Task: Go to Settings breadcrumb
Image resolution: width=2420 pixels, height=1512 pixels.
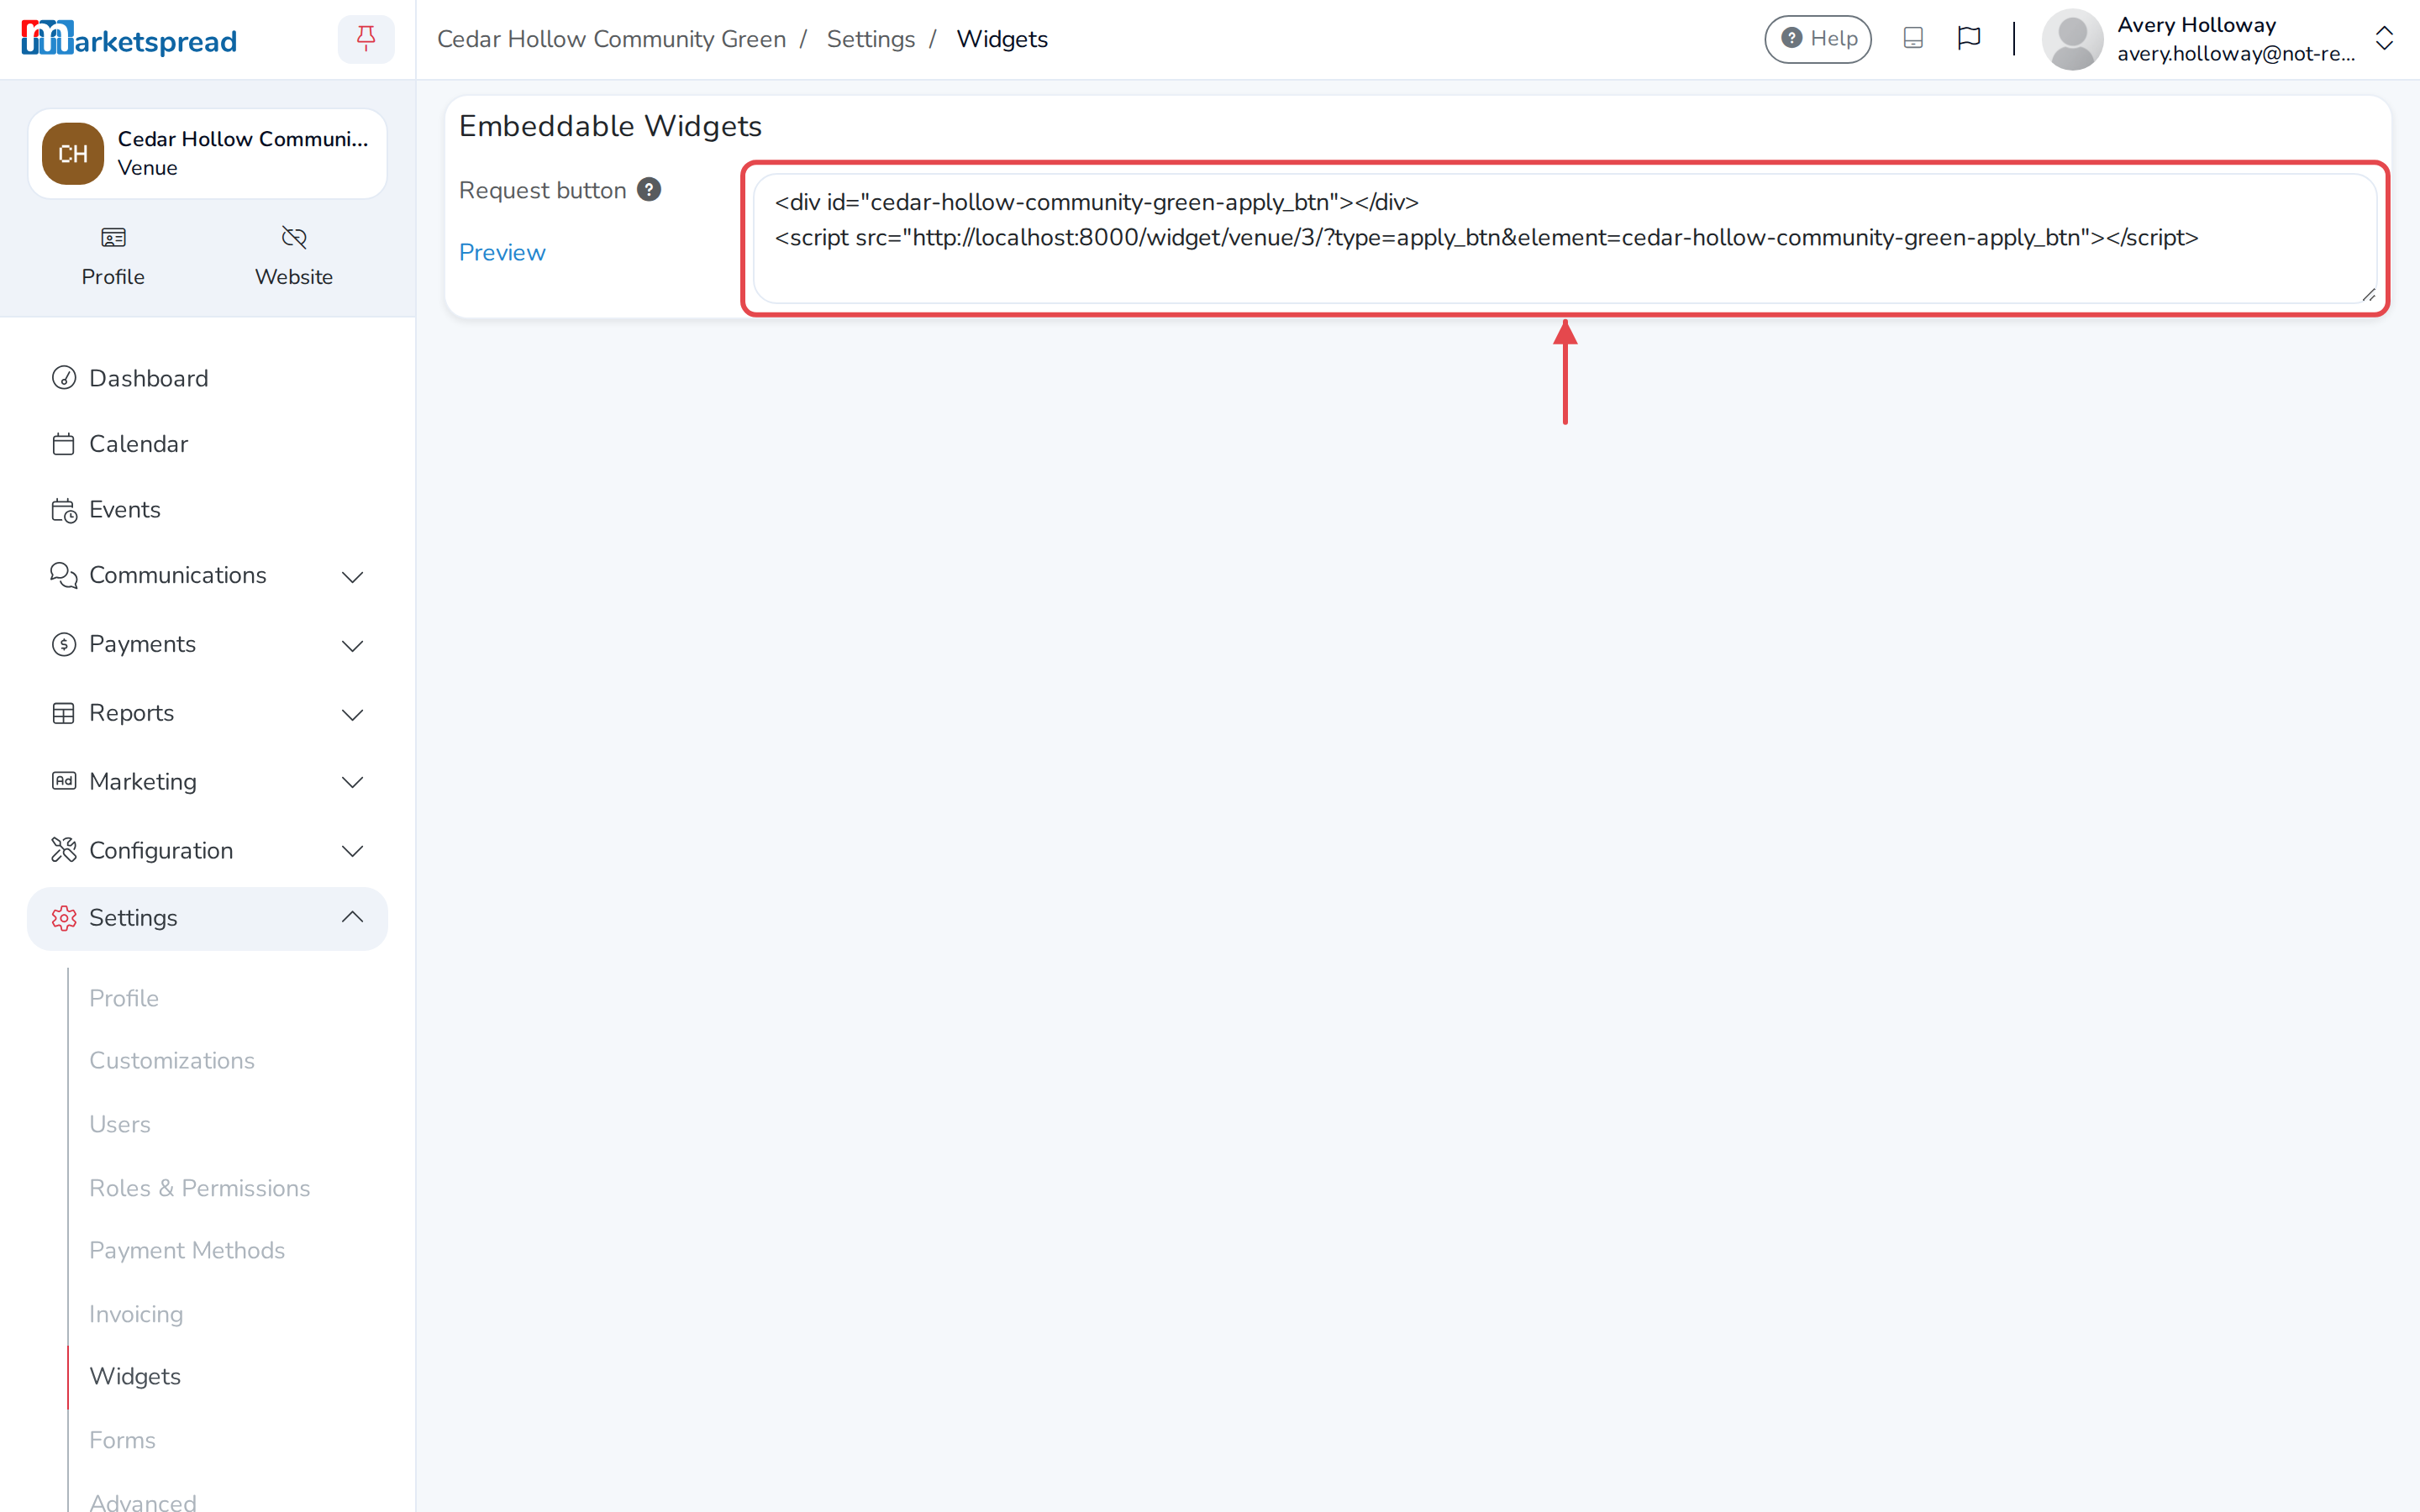Action: [x=870, y=39]
